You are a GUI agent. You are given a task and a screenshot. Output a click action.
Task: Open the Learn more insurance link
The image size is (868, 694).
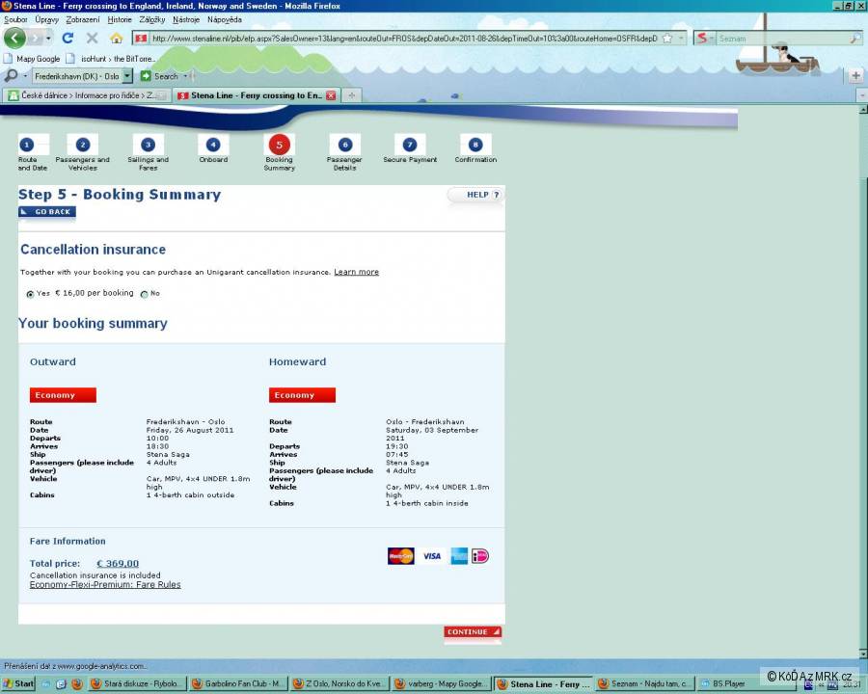[357, 272]
